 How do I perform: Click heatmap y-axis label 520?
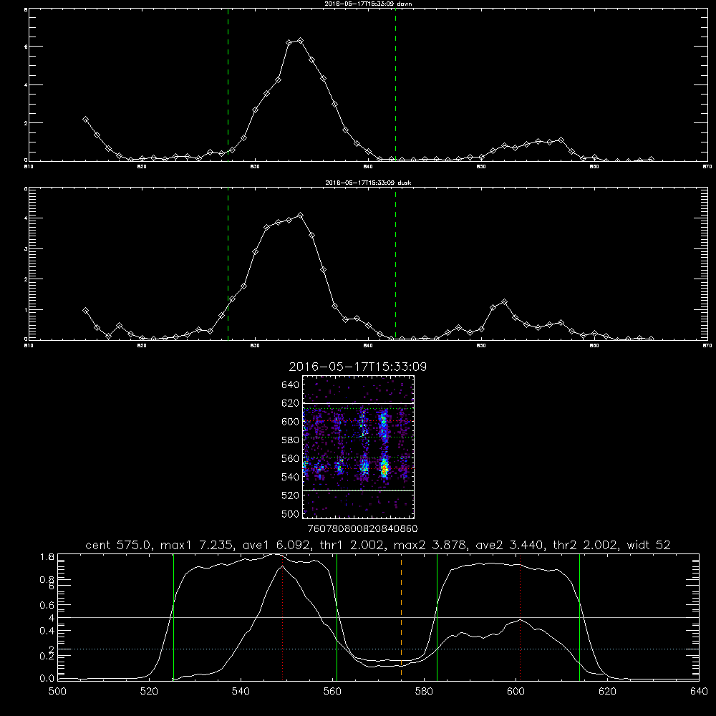tap(291, 495)
